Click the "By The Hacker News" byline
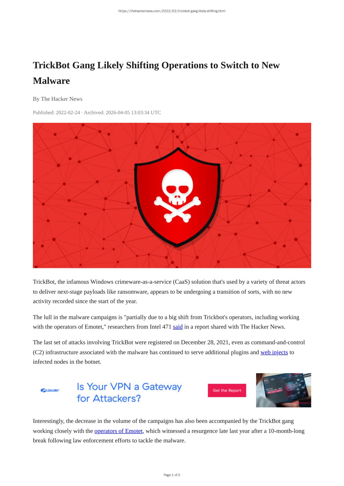 pyautogui.click(x=58, y=99)
